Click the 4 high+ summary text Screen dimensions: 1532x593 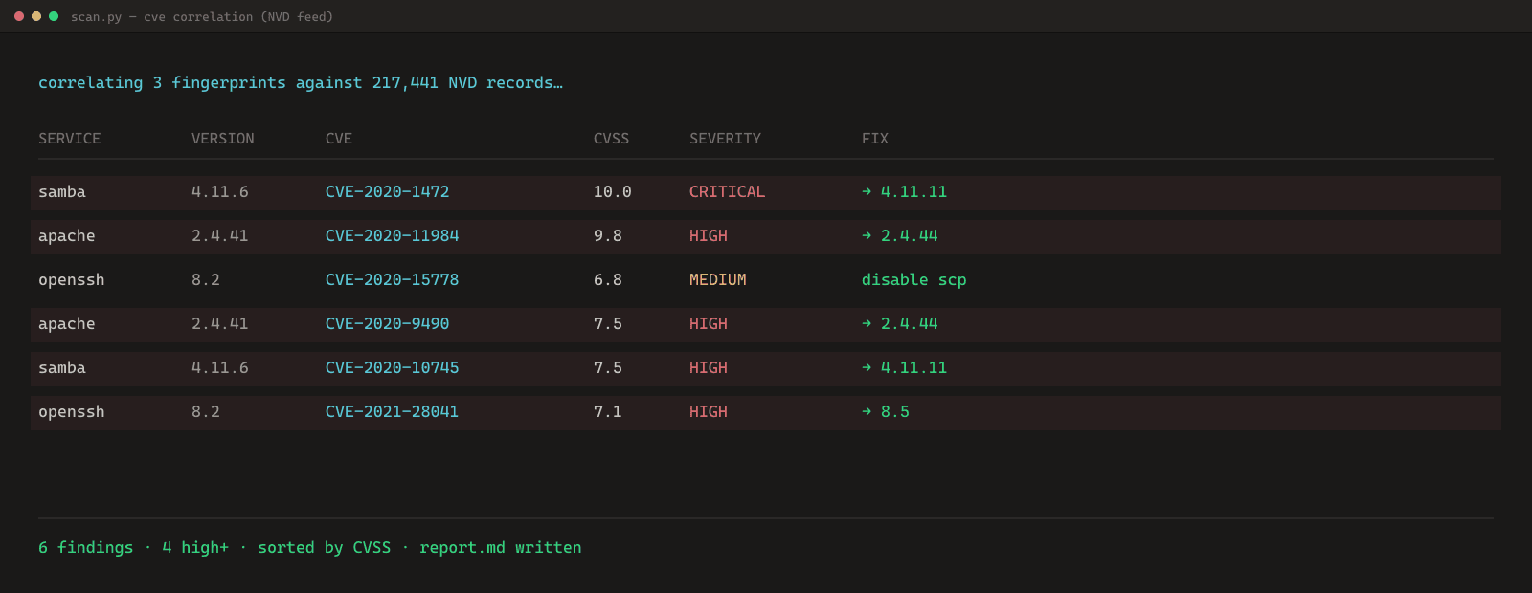pyautogui.click(x=195, y=548)
